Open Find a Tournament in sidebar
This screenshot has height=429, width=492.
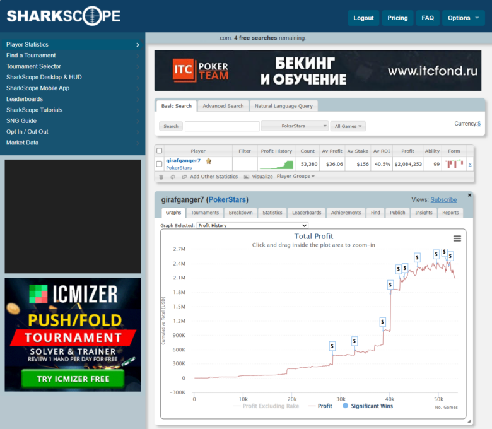point(73,56)
